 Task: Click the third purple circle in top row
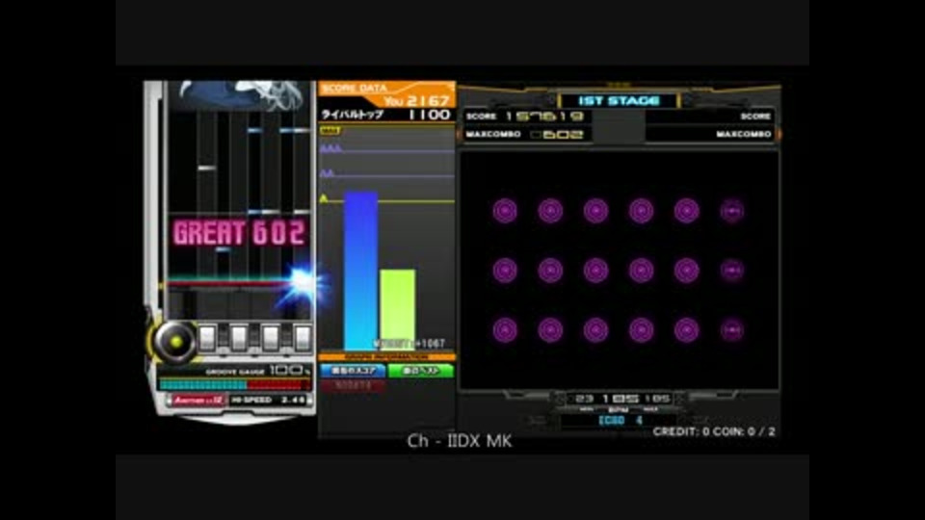pyautogui.click(x=595, y=211)
